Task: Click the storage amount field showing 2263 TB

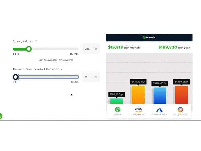Action: (91, 49)
